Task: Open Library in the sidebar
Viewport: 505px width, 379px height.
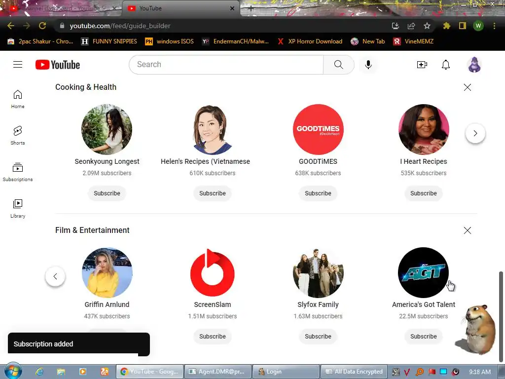Action: point(18,209)
